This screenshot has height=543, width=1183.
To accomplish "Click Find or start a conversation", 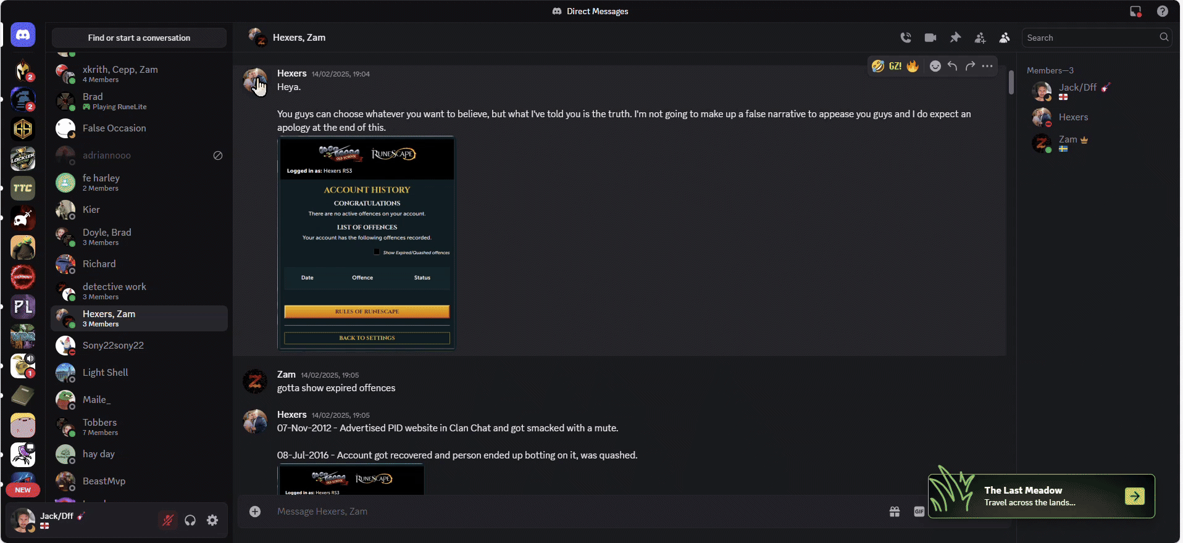I will pos(139,38).
